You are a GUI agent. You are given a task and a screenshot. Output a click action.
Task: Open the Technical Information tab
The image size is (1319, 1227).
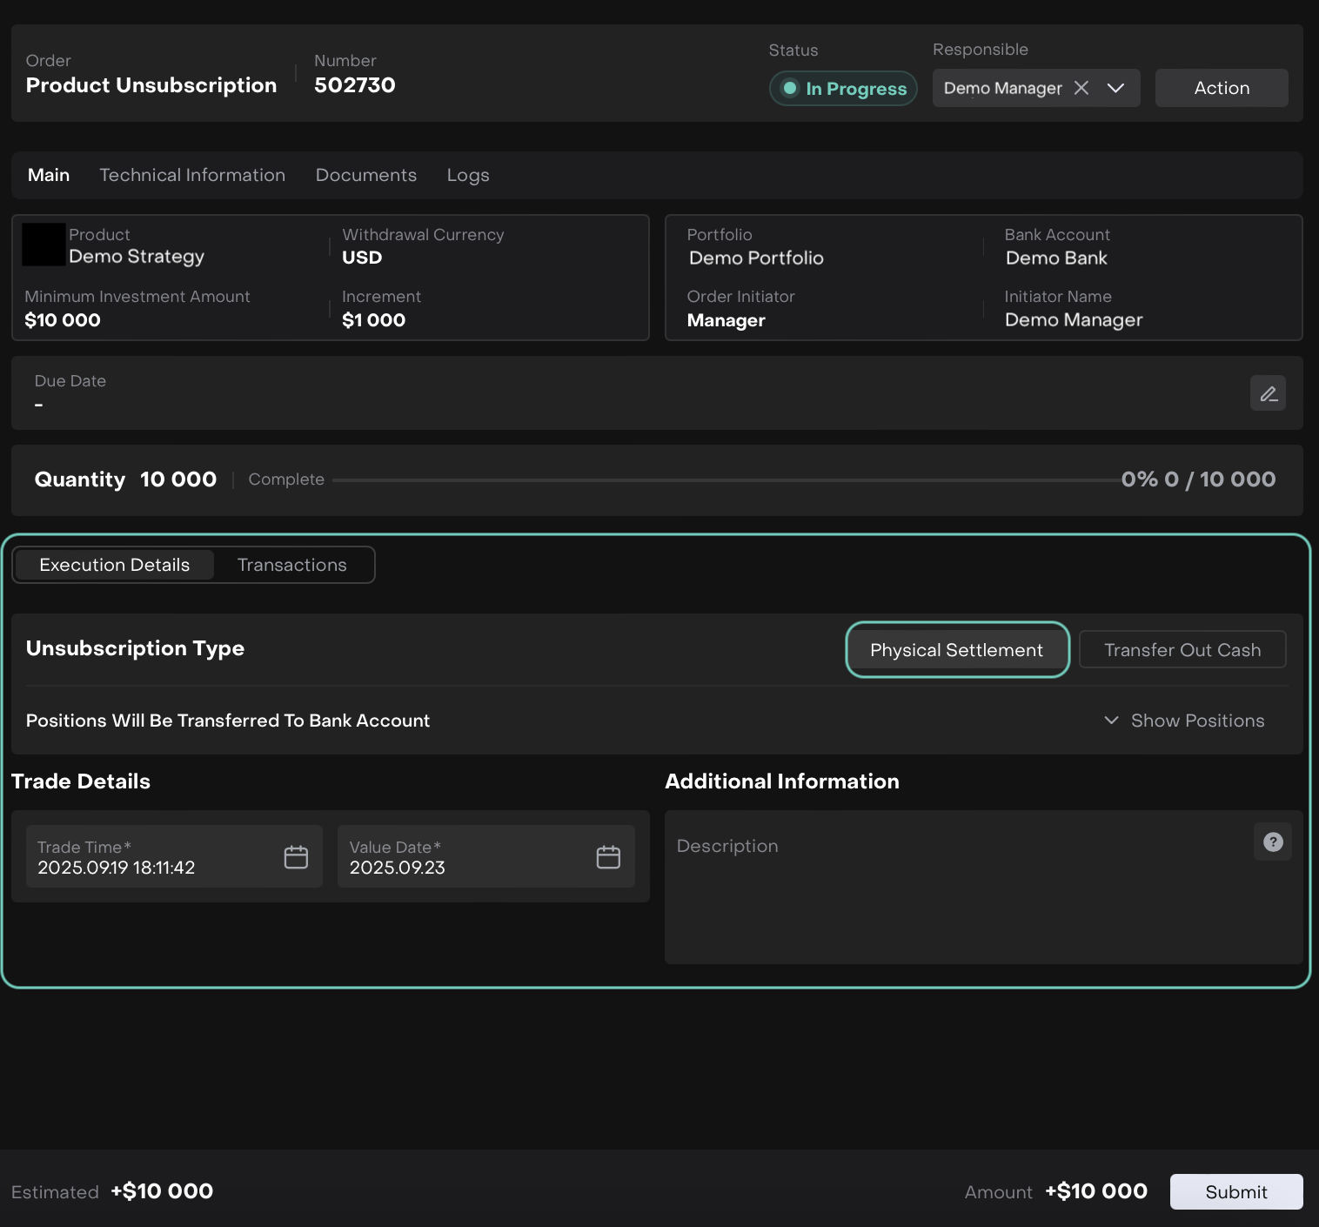[x=192, y=175]
